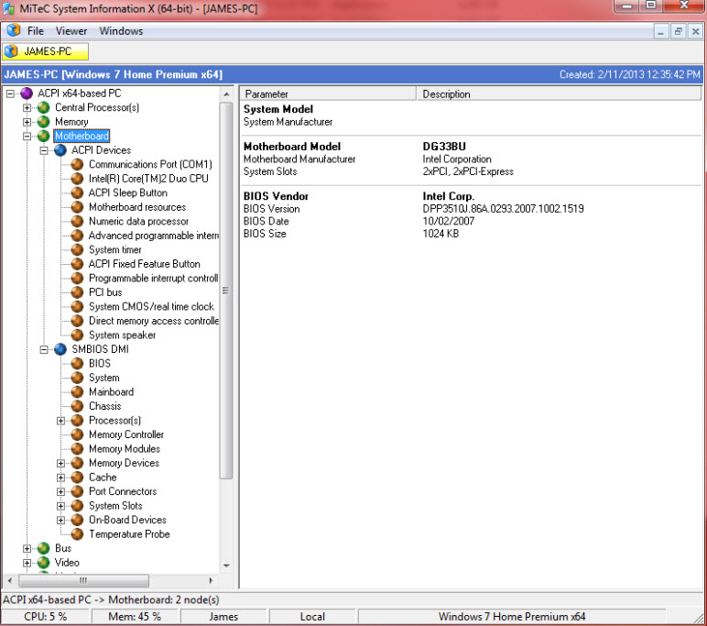Select the Direct memory access controller item
Screen dimensions: 707x626
[x=153, y=321]
